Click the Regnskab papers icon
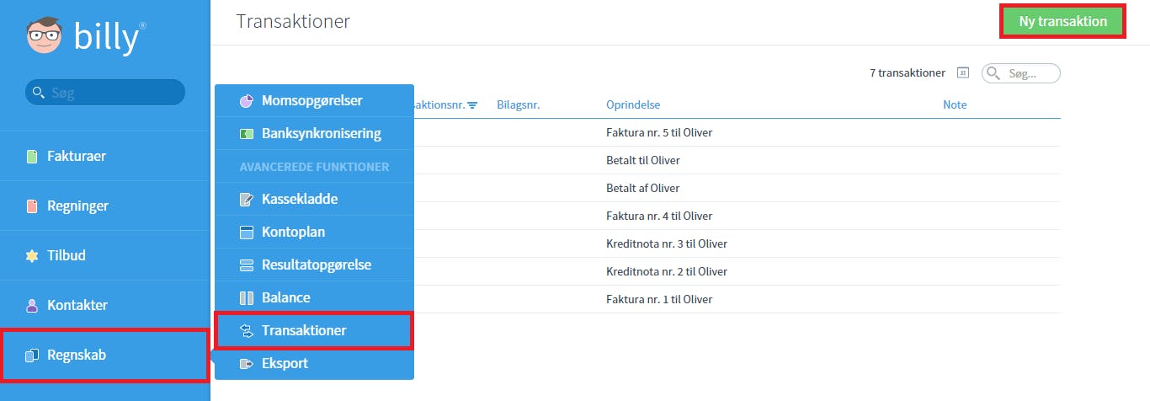 [32, 356]
